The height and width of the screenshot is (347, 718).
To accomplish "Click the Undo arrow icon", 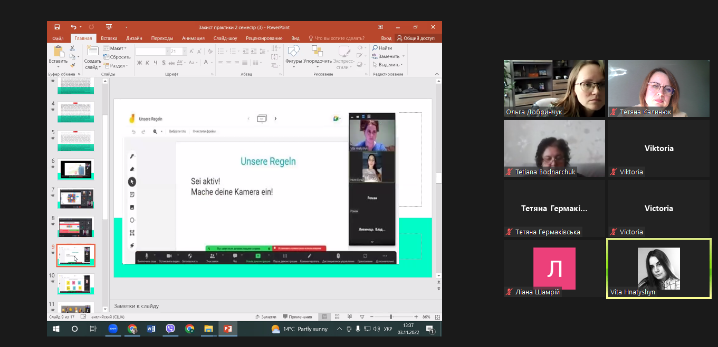I will [73, 27].
